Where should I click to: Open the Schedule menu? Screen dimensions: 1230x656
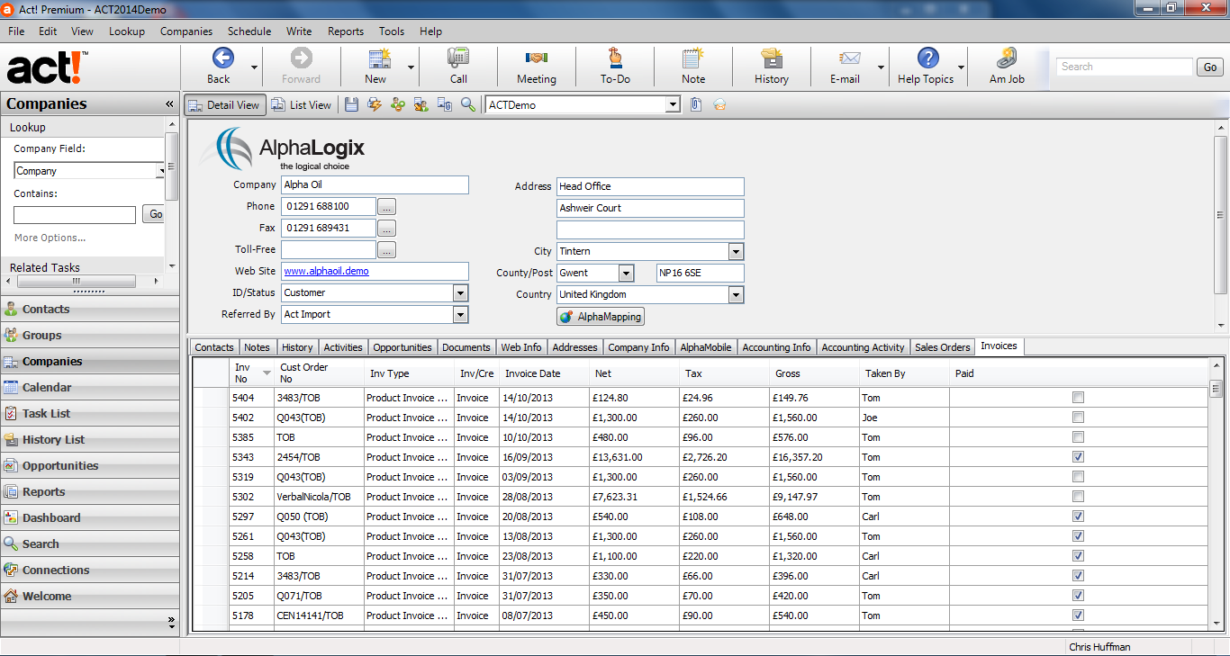[x=249, y=31]
